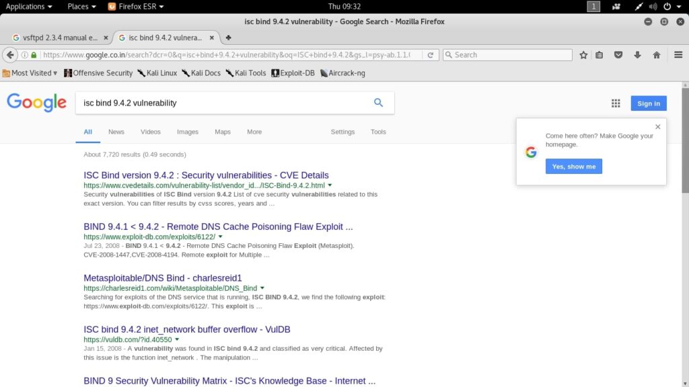Close the vsftpd 2.3.4 tab

[x=106, y=38]
